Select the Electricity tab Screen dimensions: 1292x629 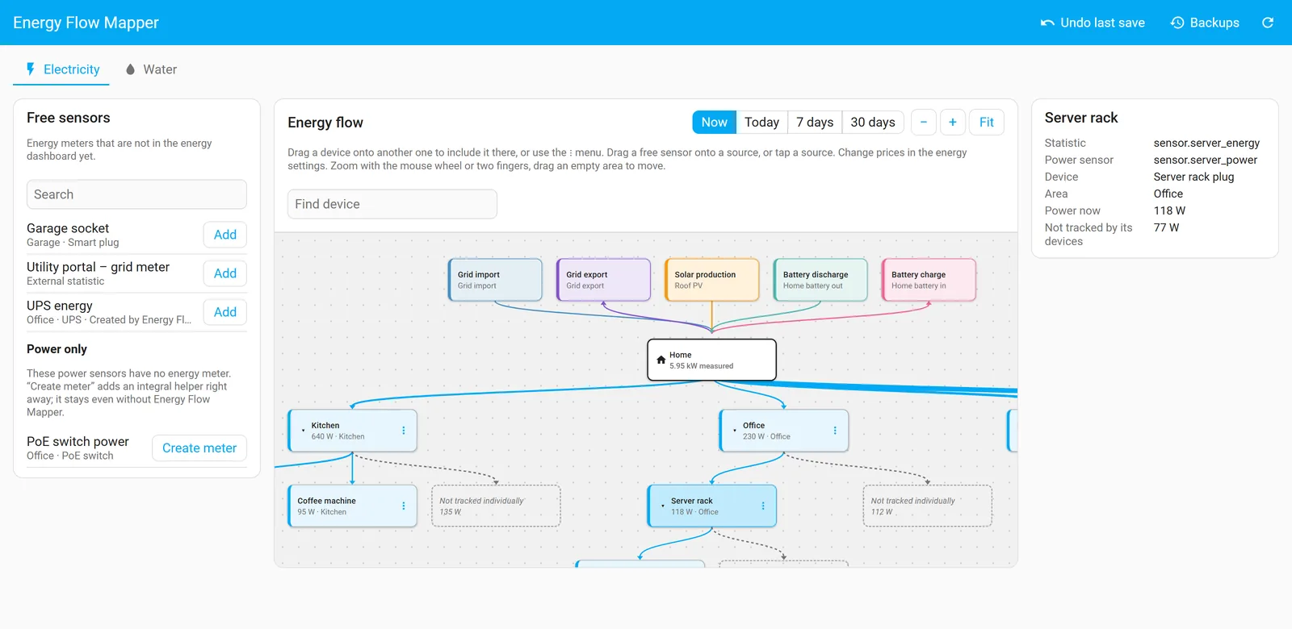pyautogui.click(x=61, y=69)
